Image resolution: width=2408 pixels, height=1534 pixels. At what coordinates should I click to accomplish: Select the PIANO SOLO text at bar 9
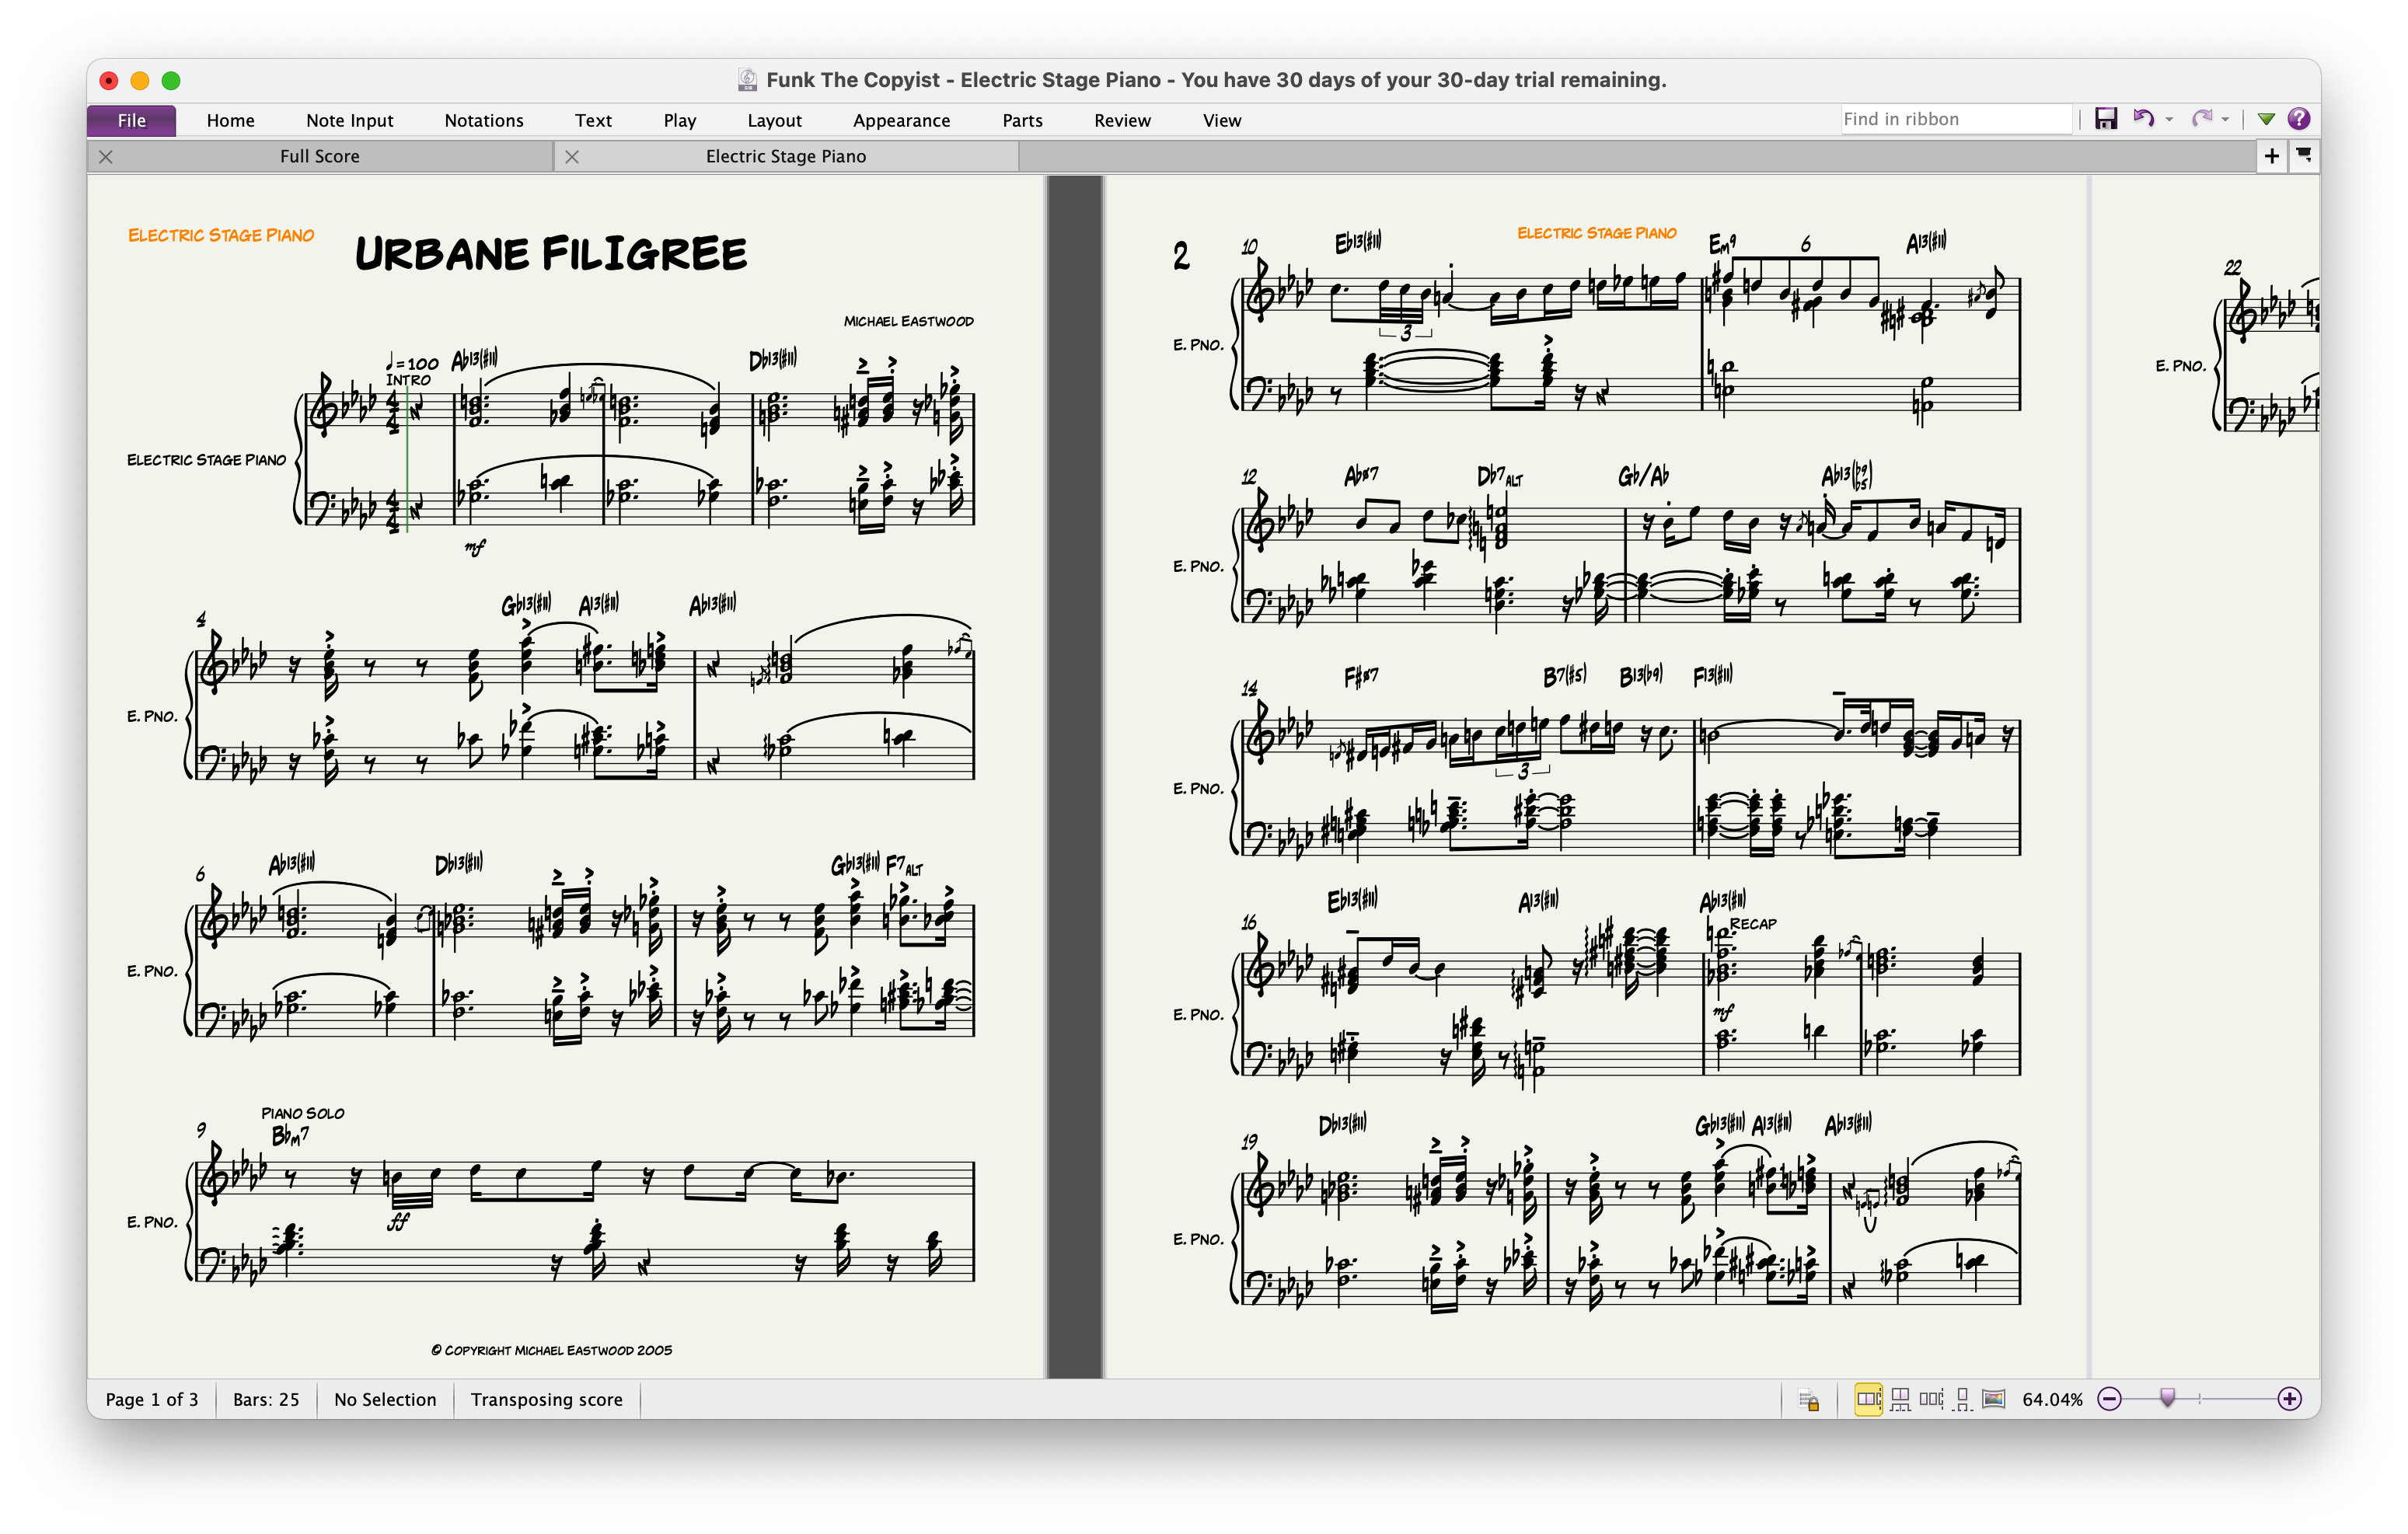pos(303,1113)
